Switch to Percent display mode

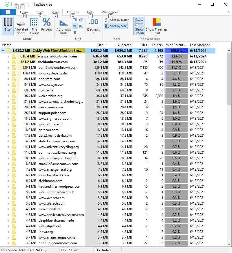47,25
